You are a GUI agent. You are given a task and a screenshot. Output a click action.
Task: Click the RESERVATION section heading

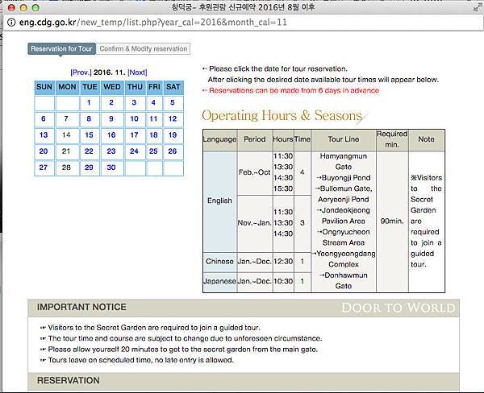coord(69,381)
